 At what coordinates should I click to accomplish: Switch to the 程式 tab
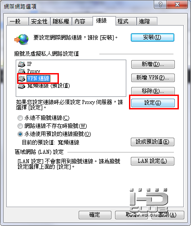(126, 22)
